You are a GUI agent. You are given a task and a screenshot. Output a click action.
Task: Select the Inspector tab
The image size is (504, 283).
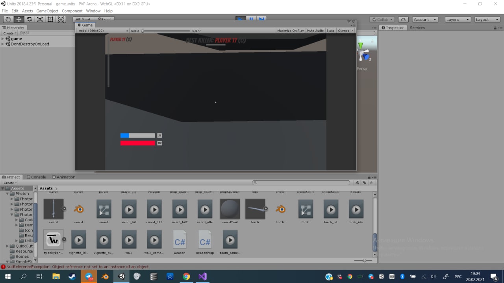coord(392,28)
